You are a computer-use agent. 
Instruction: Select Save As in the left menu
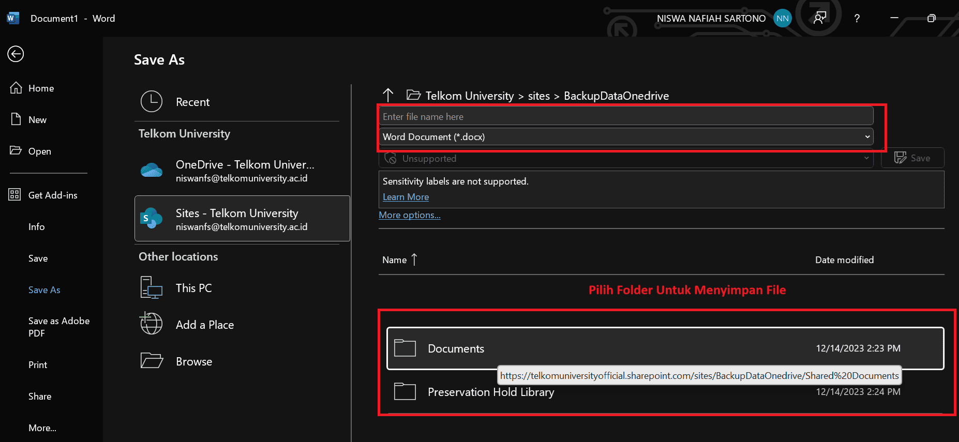[x=44, y=290]
